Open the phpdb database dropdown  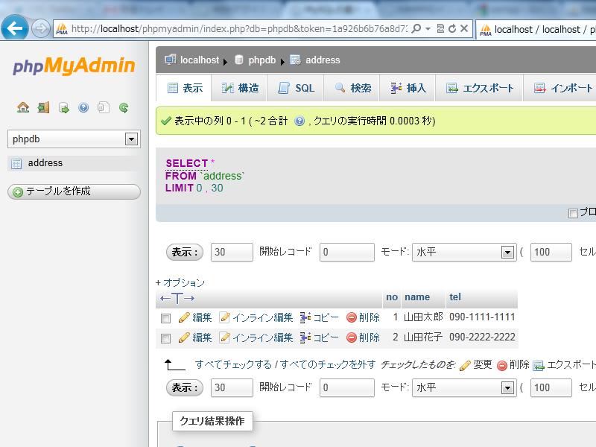(132, 139)
